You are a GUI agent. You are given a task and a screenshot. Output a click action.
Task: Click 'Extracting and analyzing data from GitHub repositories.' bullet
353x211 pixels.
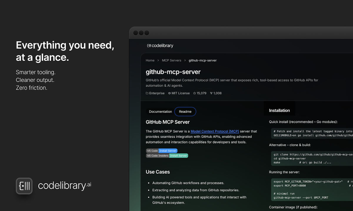[x=196, y=190]
